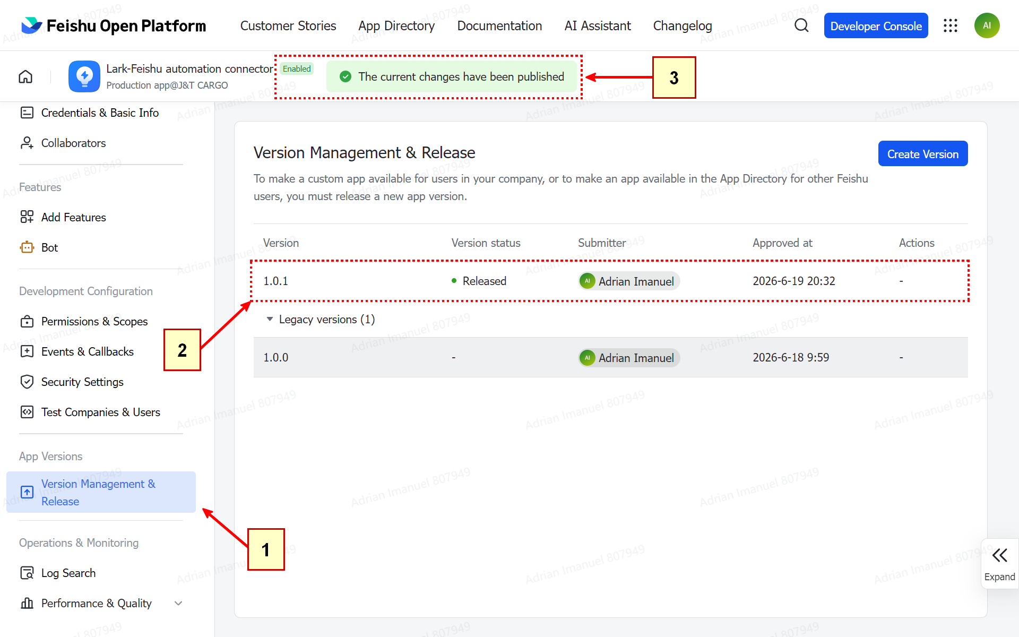
Task: Click the Developer Console button
Action: [876, 25]
